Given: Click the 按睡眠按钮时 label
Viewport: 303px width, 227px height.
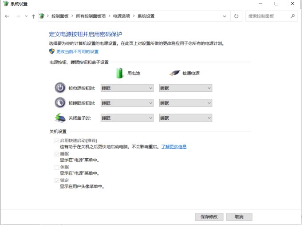Looking at the screenshot, I should pyautogui.click(x=82, y=103).
